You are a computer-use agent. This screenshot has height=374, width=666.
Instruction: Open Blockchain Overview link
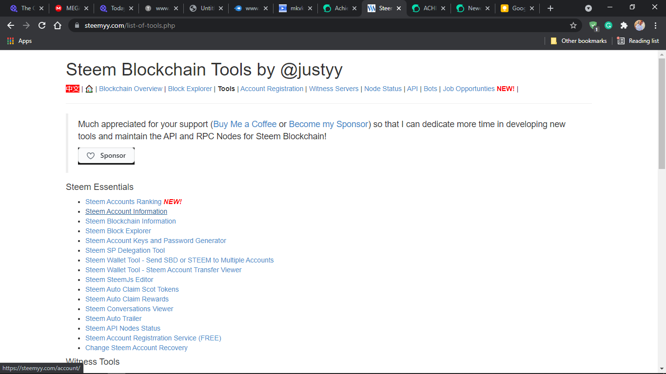pyautogui.click(x=131, y=89)
